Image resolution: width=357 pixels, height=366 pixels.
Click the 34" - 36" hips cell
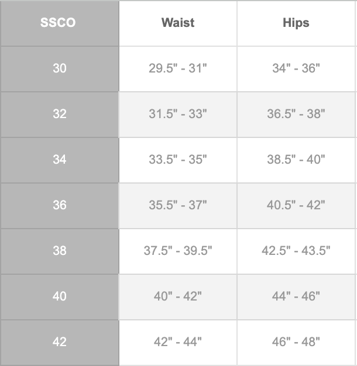coord(296,68)
